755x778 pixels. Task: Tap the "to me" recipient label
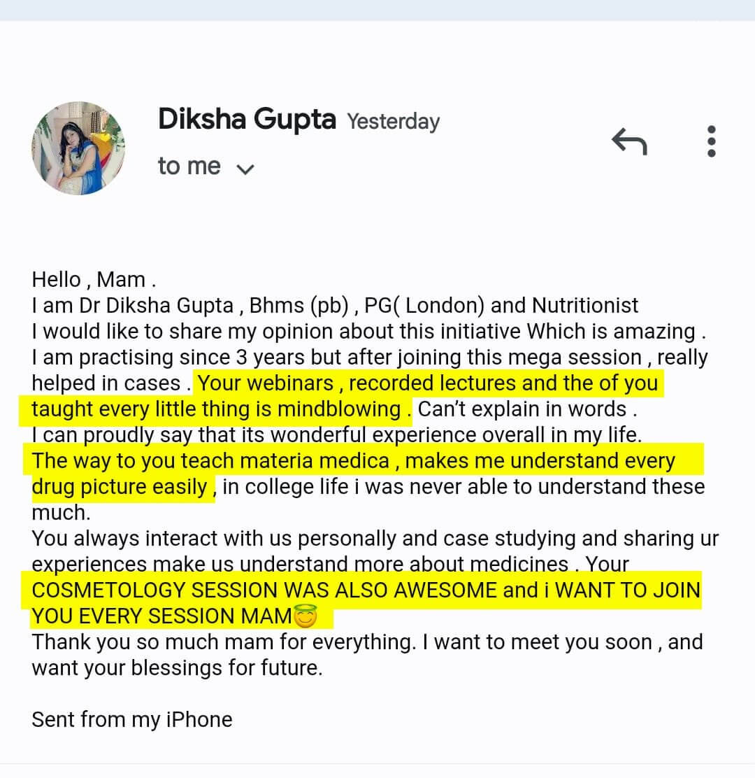[x=189, y=167]
